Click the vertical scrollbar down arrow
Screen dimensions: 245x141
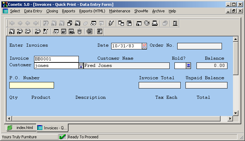point(236,113)
